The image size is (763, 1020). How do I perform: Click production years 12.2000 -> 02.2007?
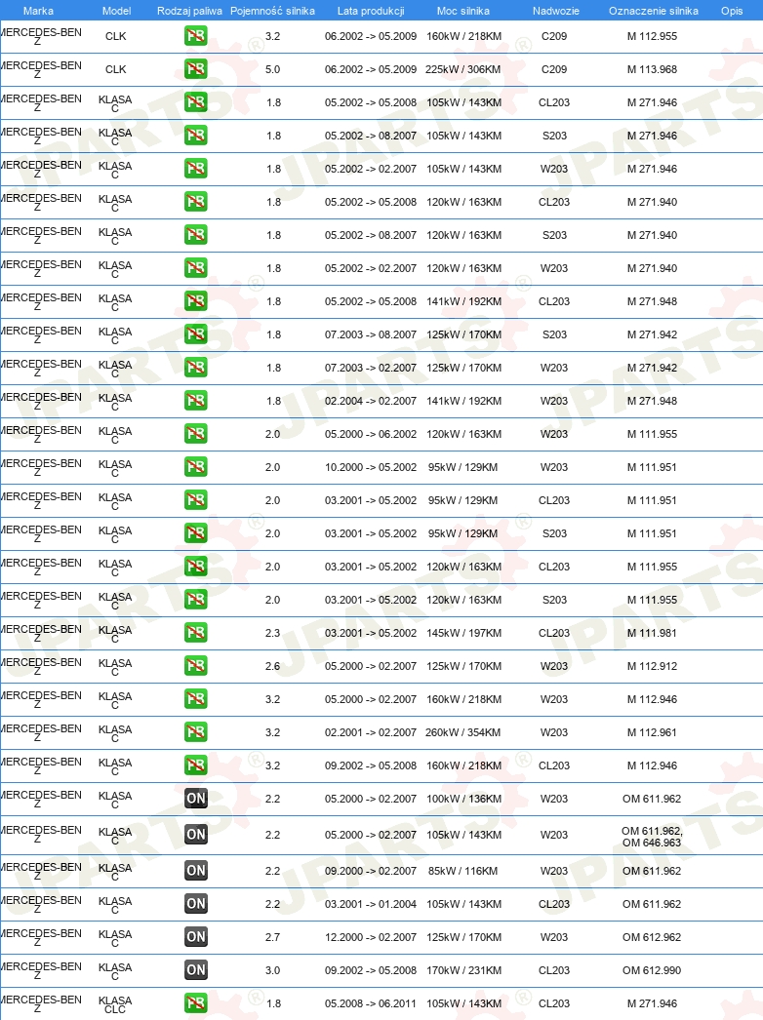(x=371, y=938)
